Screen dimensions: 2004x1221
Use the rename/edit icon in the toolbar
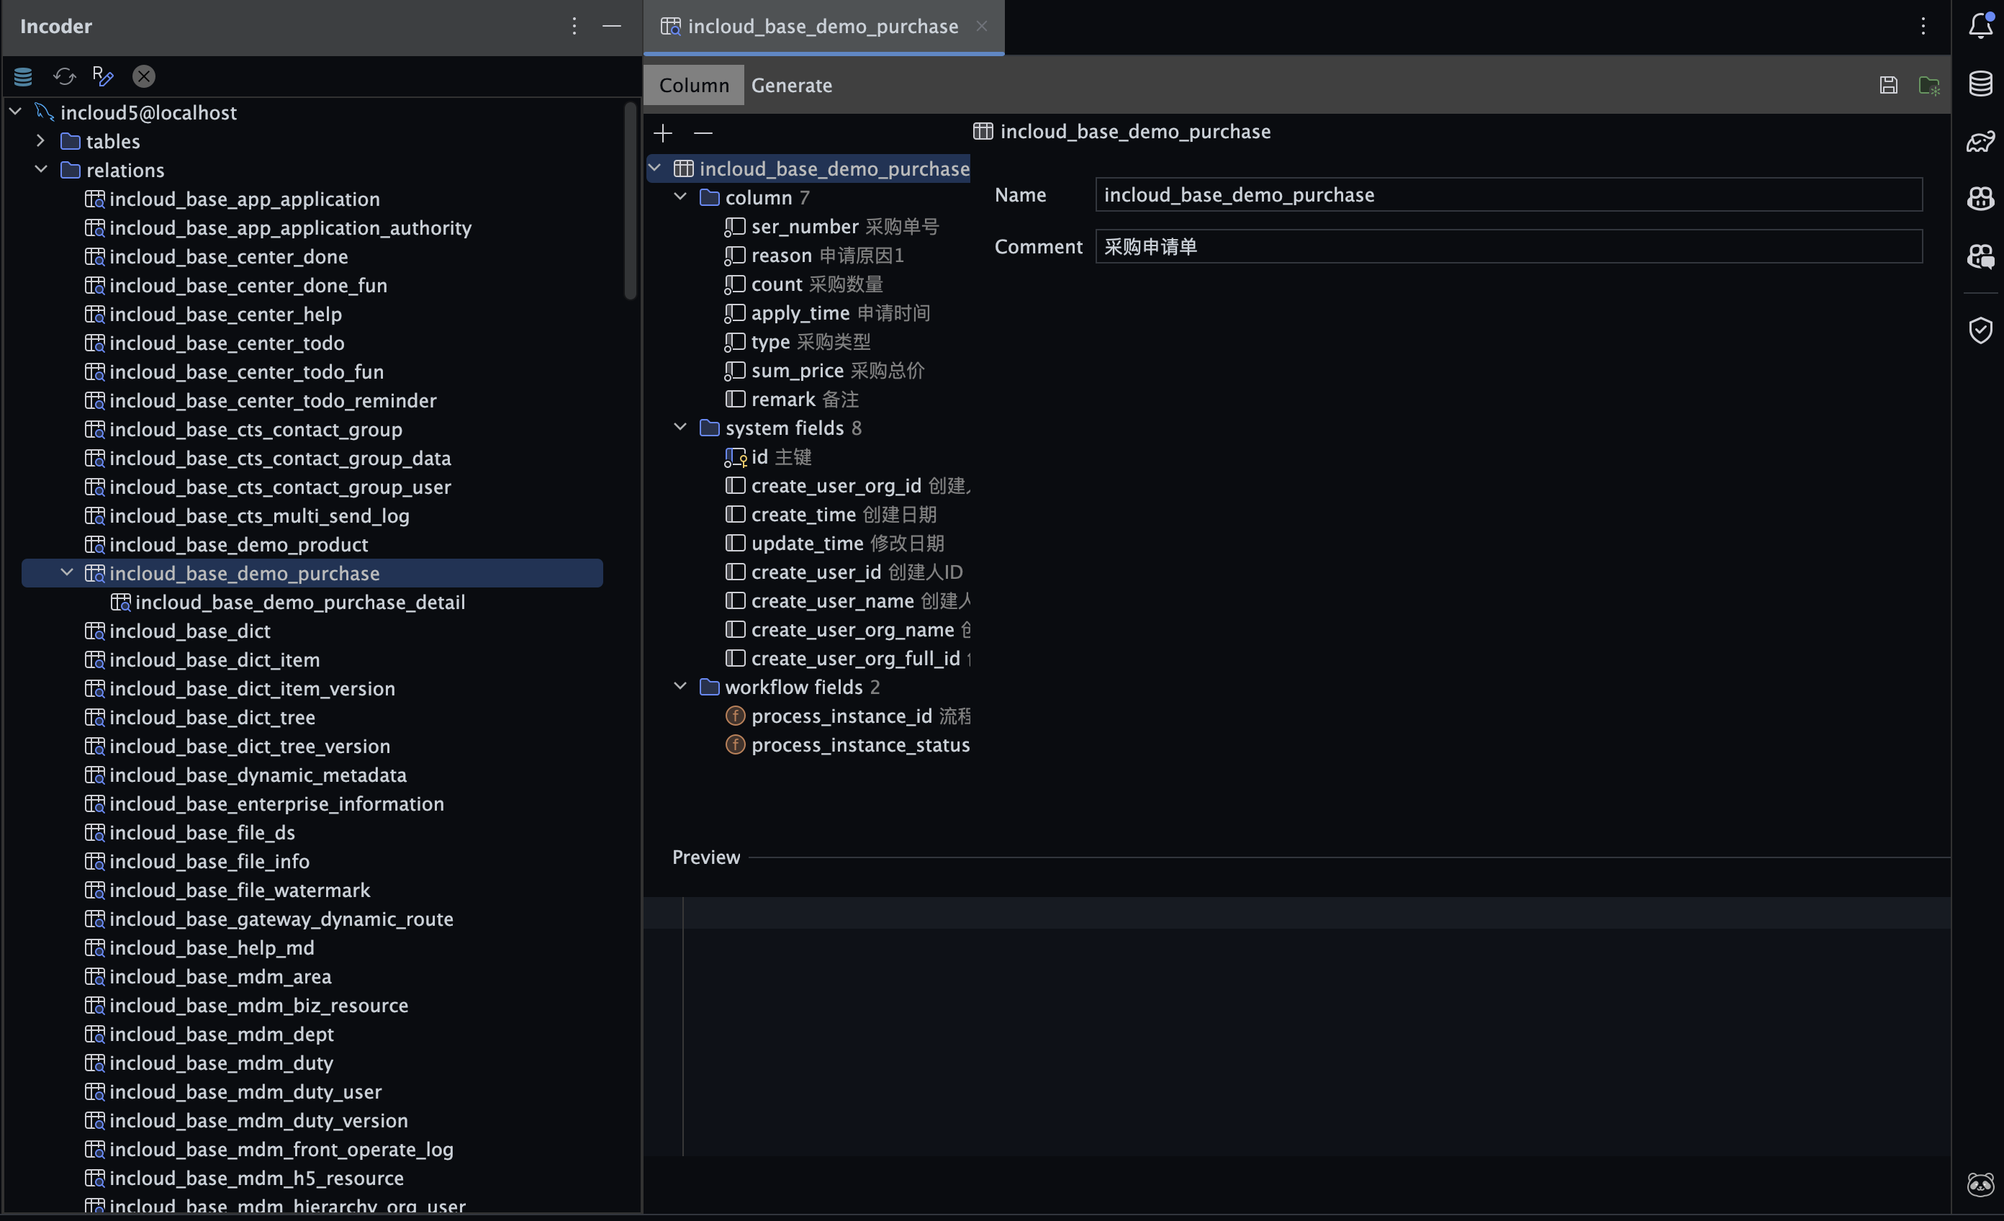point(103,76)
